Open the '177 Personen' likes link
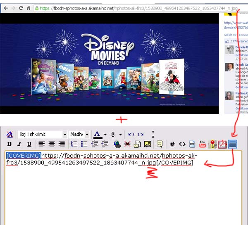 pos(239,41)
